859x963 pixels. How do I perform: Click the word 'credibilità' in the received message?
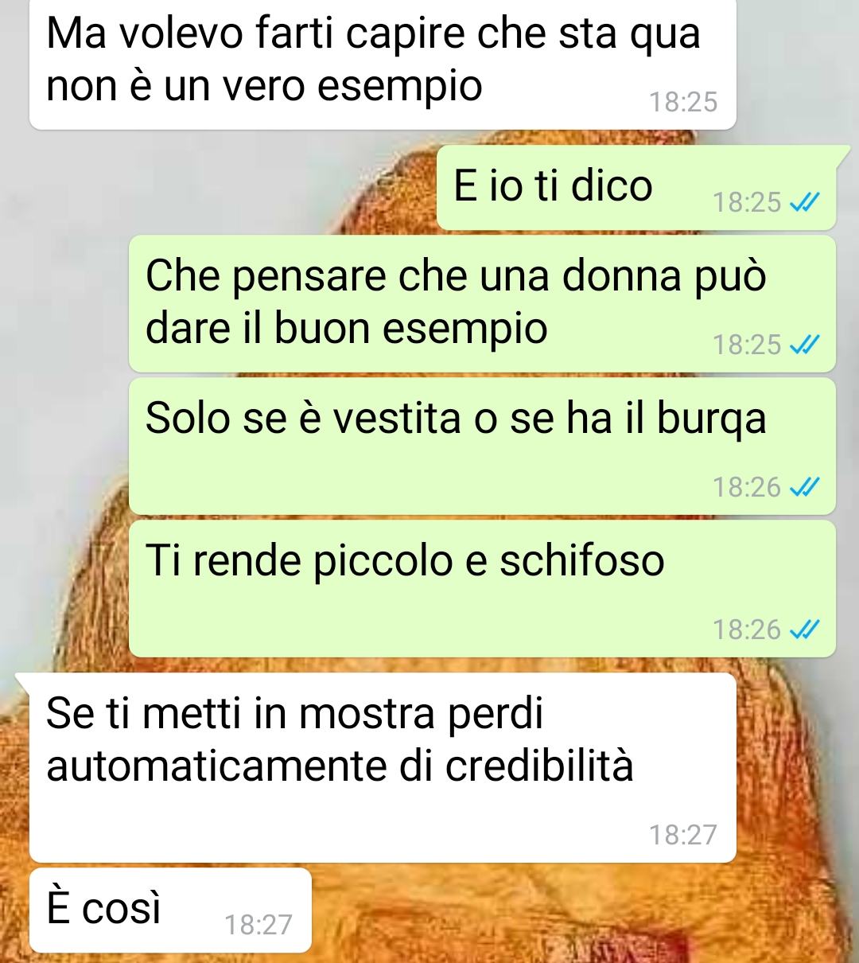click(x=539, y=766)
